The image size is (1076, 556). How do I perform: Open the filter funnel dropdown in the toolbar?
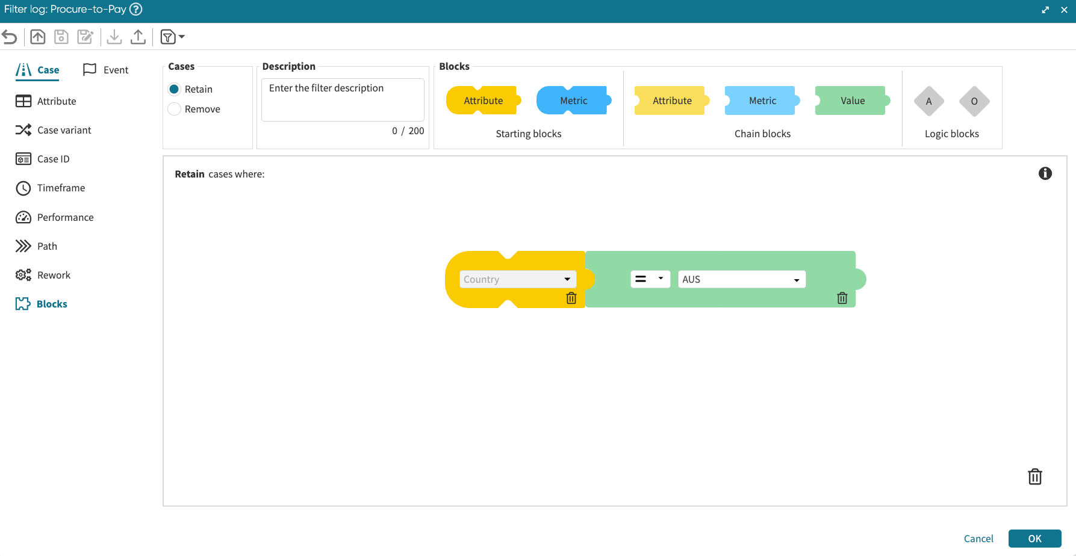pyautogui.click(x=172, y=37)
